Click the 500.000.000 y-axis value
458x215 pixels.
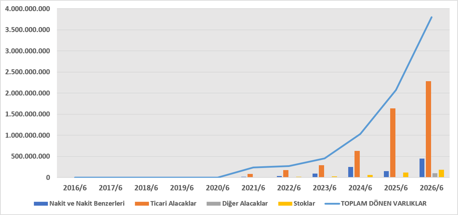[x=31, y=157]
